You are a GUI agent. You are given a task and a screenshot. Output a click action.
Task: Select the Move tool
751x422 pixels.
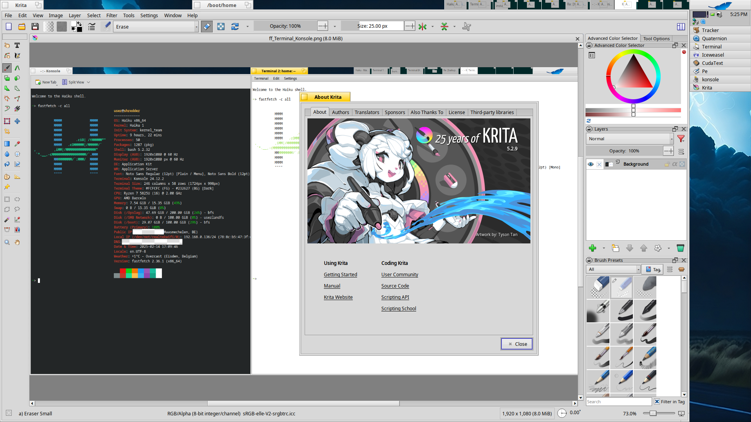pos(17,121)
